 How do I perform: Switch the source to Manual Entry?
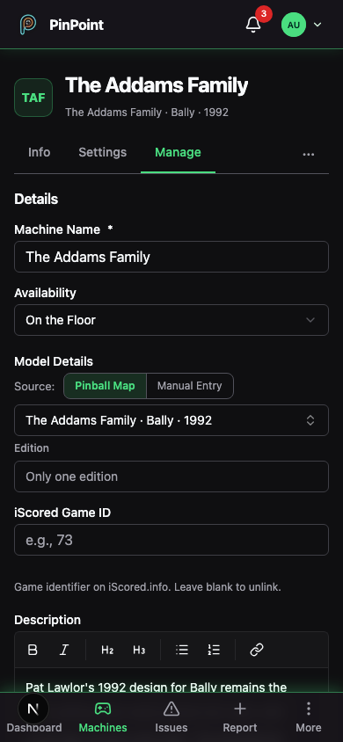point(190,386)
